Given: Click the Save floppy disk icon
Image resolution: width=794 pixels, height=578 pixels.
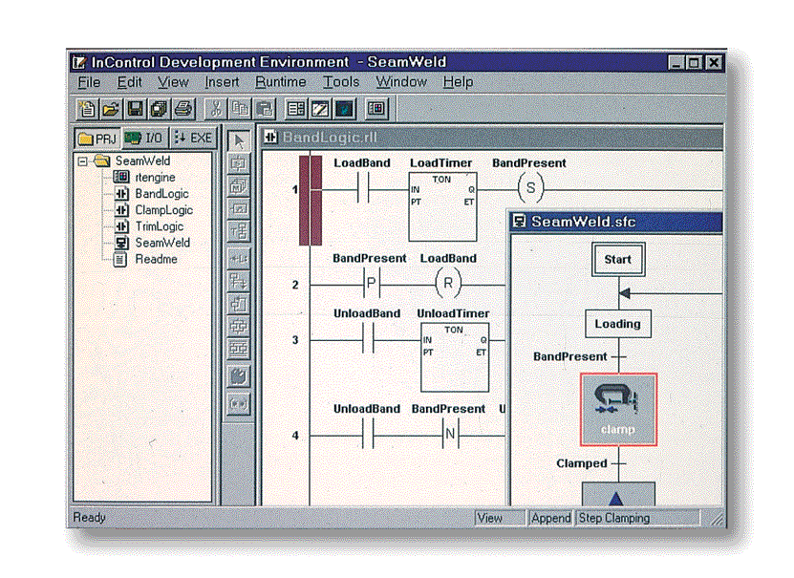Looking at the screenshot, I should tap(135, 108).
